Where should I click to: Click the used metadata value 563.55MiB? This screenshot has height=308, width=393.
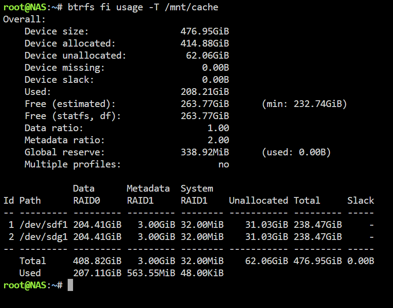(151, 273)
